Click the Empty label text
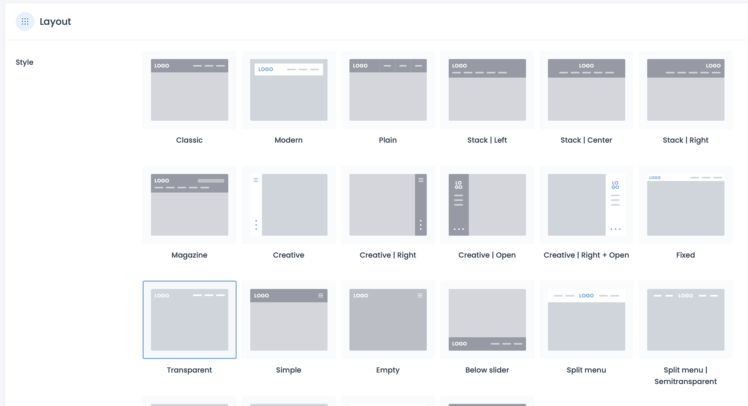The width and height of the screenshot is (748, 406). click(x=388, y=370)
